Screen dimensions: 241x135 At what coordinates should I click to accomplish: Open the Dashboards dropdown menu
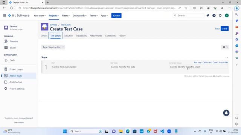coord(79,16)
